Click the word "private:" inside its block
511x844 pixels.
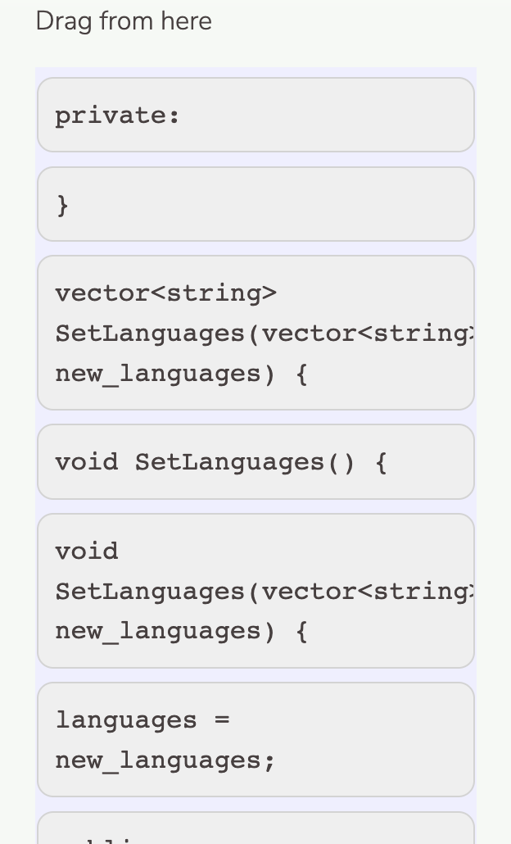(x=117, y=115)
